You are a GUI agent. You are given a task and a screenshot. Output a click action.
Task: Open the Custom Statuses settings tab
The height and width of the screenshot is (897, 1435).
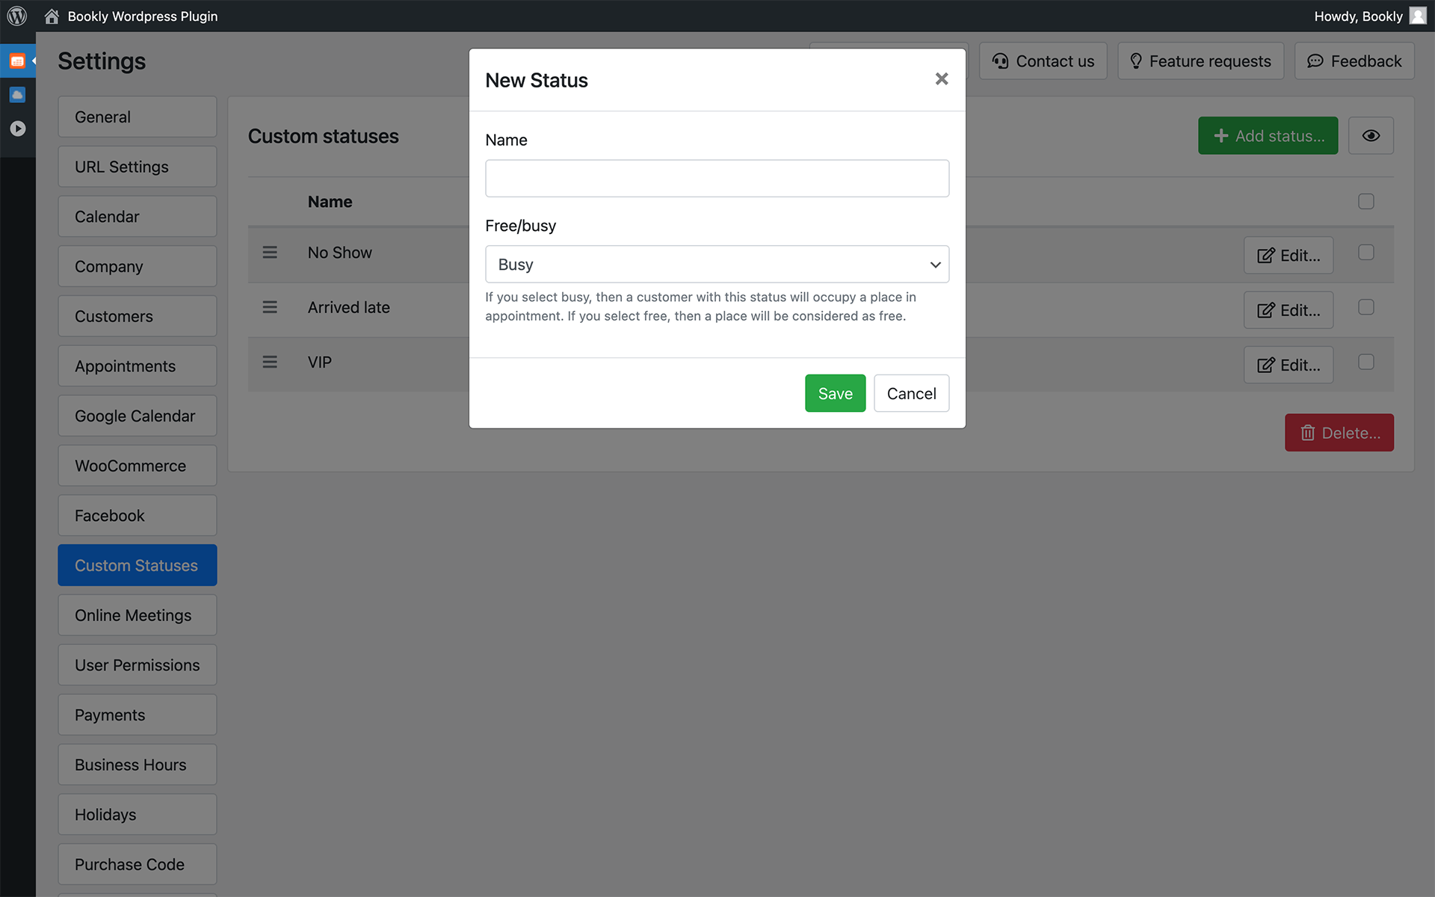[x=137, y=565]
